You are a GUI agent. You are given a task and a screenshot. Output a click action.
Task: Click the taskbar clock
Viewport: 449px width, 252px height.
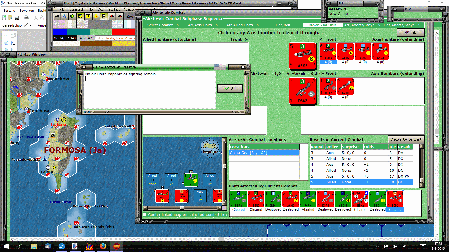(x=438, y=246)
